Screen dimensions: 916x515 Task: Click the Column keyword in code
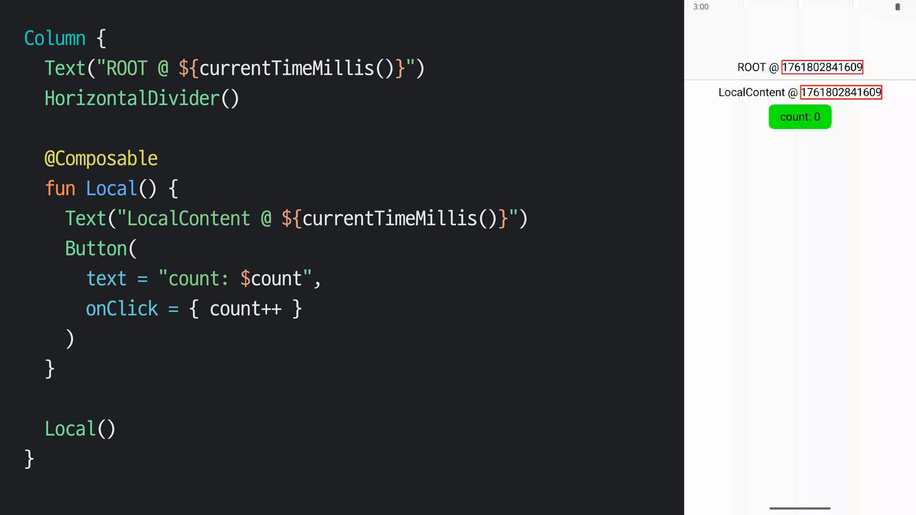(x=55, y=38)
